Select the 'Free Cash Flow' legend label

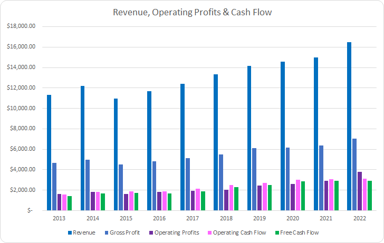pyautogui.click(x=300, y=233)
